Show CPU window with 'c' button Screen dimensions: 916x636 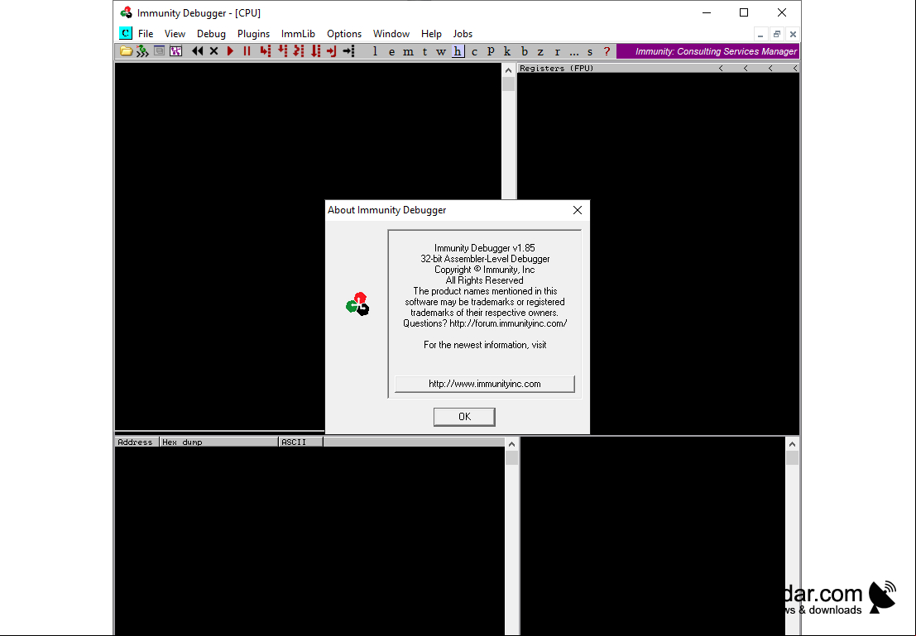point(474,51)
